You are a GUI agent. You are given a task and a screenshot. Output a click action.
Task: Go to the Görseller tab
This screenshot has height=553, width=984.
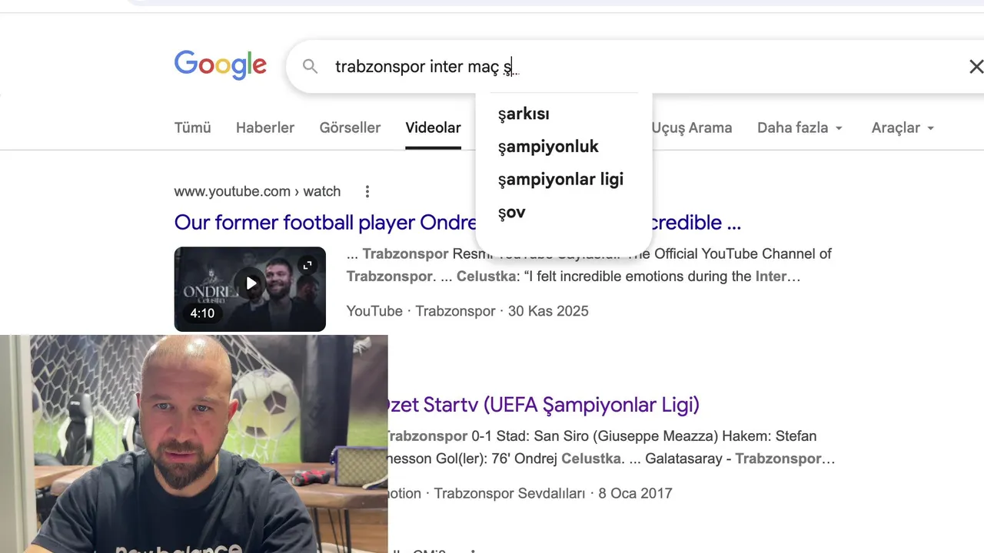point(350,127)
